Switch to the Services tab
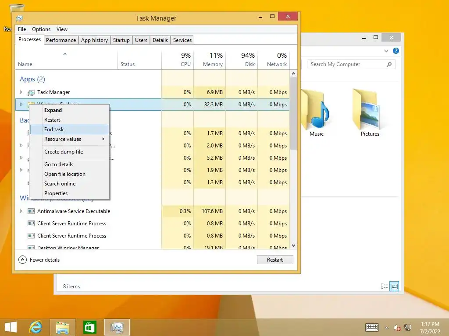Viewport: 449px width, 336px height. click(x=182, y=40)
